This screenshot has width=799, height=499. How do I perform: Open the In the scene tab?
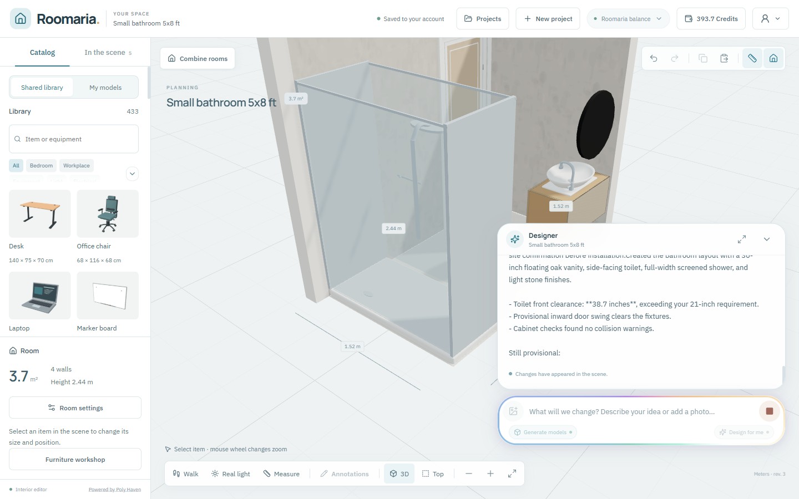pos(108,53)
